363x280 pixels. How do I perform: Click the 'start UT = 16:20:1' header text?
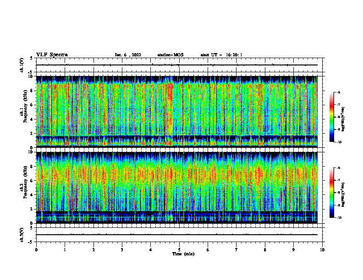(x=221, y=55)
